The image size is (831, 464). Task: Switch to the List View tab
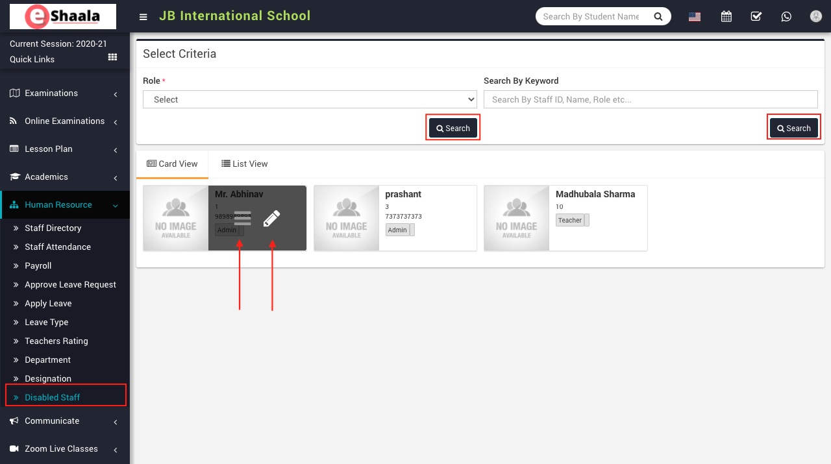[245, 164]
